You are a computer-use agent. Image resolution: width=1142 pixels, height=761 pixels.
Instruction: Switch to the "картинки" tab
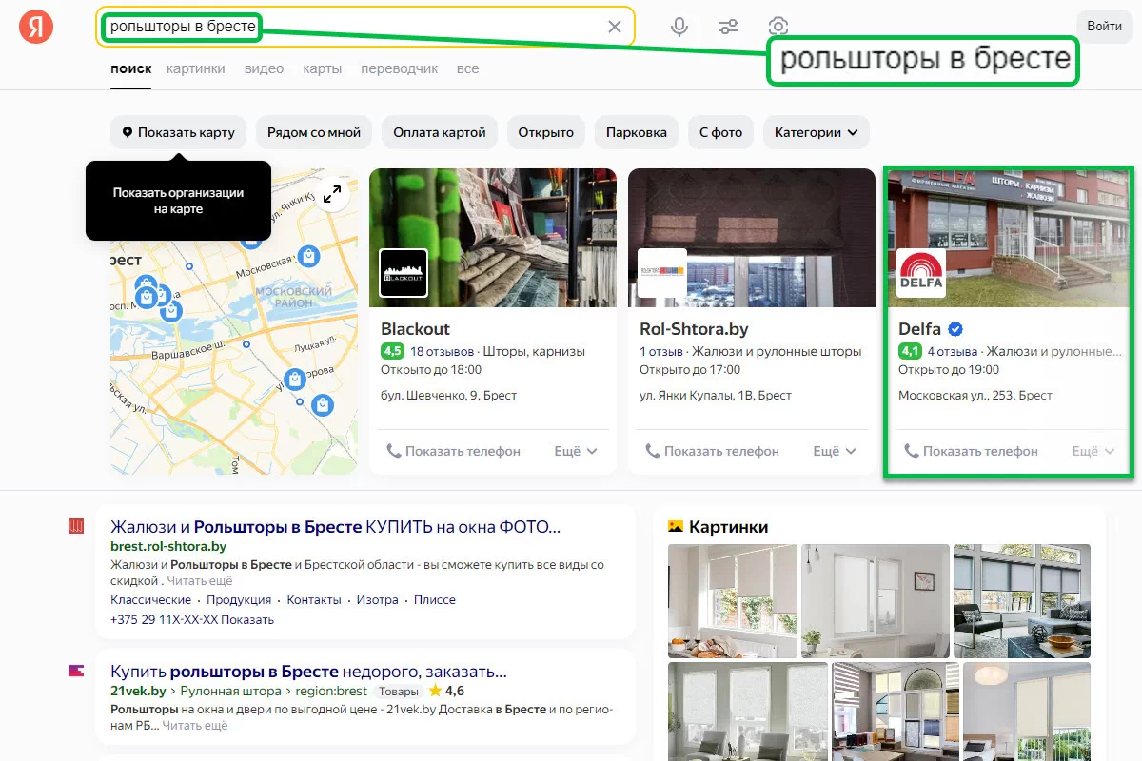click(x=195, y=68)
